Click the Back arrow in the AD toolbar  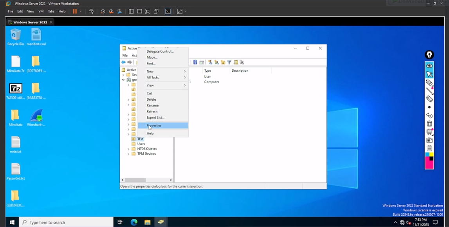123,62
